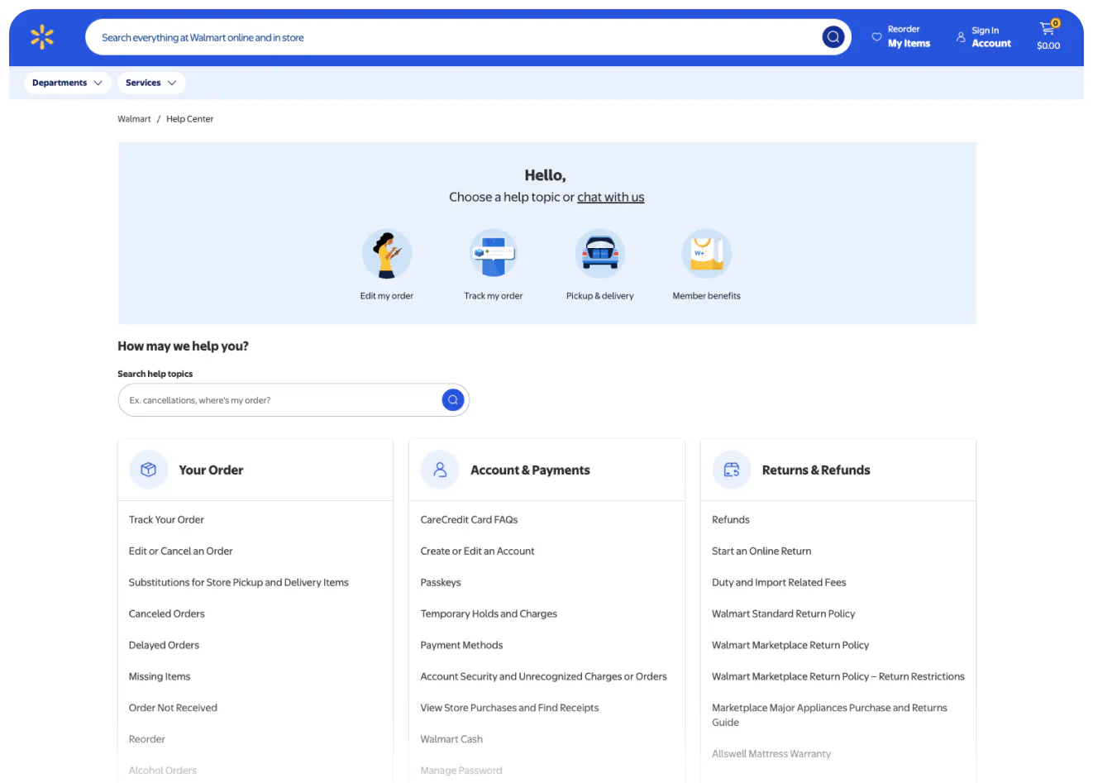The image size is (1093, 783).
Task: Open Edit or Cancel an Order topic
Action: coord(180,551)
